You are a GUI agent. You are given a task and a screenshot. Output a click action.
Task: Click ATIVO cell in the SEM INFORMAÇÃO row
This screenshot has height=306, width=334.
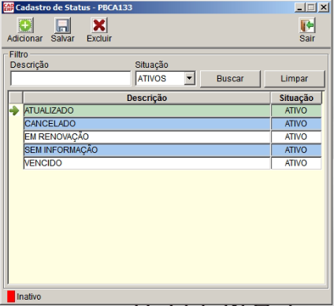click(x=296, y=150)
